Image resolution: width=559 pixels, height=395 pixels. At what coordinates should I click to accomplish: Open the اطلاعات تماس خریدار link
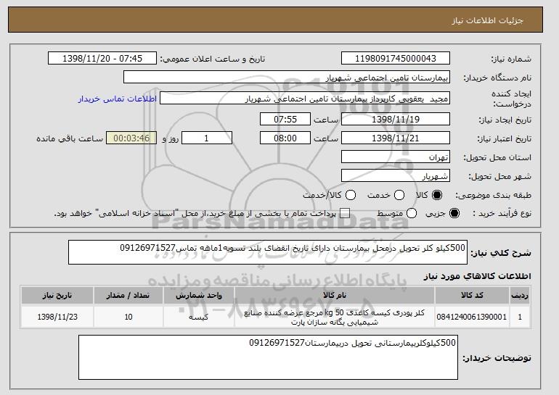point(118,99)
